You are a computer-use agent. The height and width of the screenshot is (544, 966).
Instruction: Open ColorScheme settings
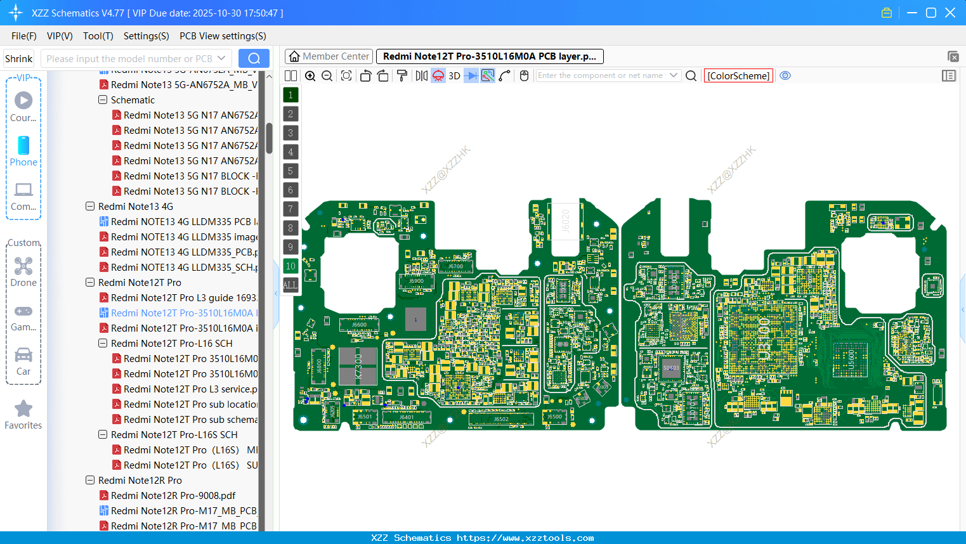pyautogui.click(x=738, y=75)
